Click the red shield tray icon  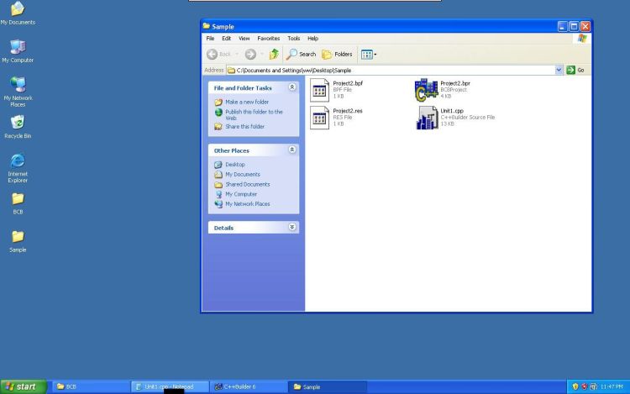(584, 386)
